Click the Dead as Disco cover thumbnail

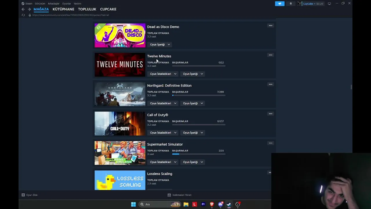pos(120,35)
